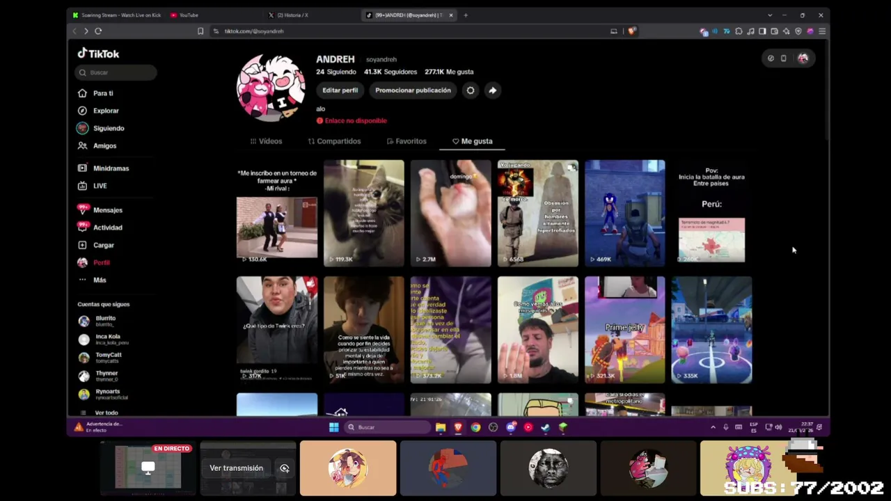This screenshot has height=501, width=891.
Task: Open the Brave Shields icon
Action: [631, 31]
